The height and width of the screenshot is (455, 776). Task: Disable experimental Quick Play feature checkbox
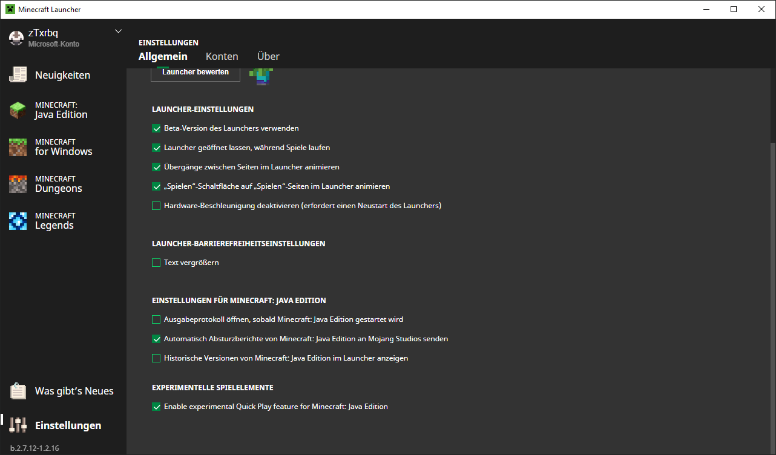coord(156,407)
